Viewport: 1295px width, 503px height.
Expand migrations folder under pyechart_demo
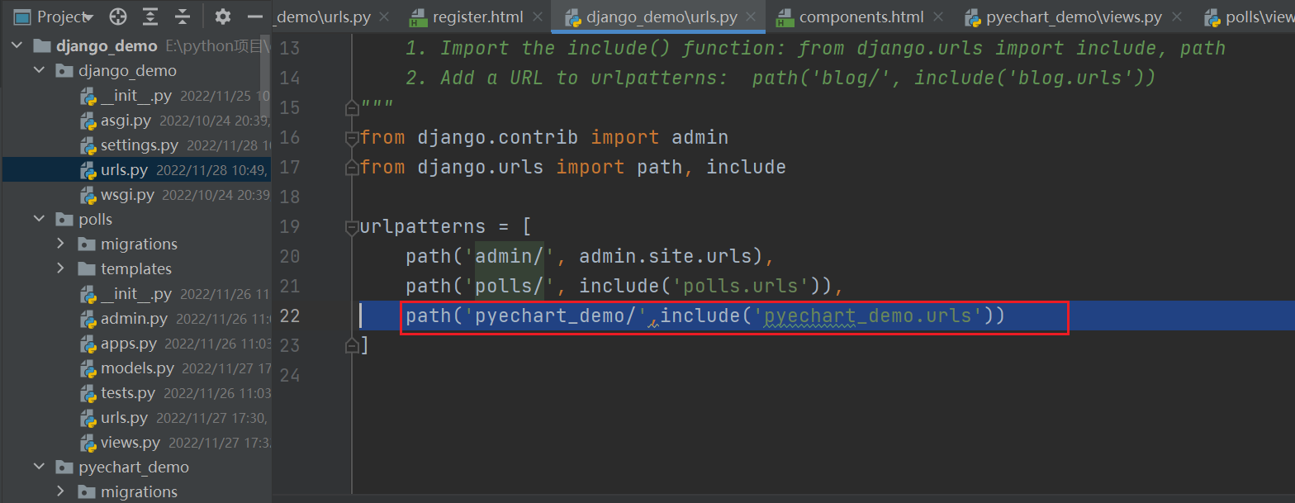coord(60,492)
